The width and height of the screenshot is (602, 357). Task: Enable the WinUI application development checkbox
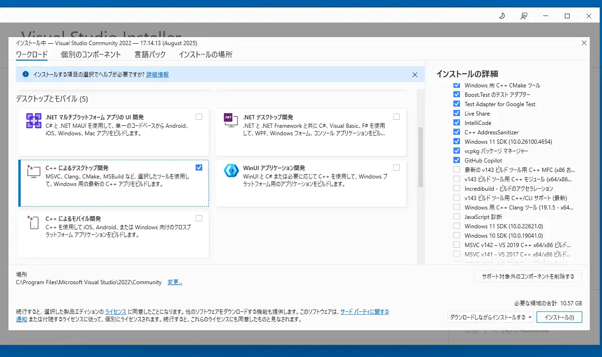point(396,167)
